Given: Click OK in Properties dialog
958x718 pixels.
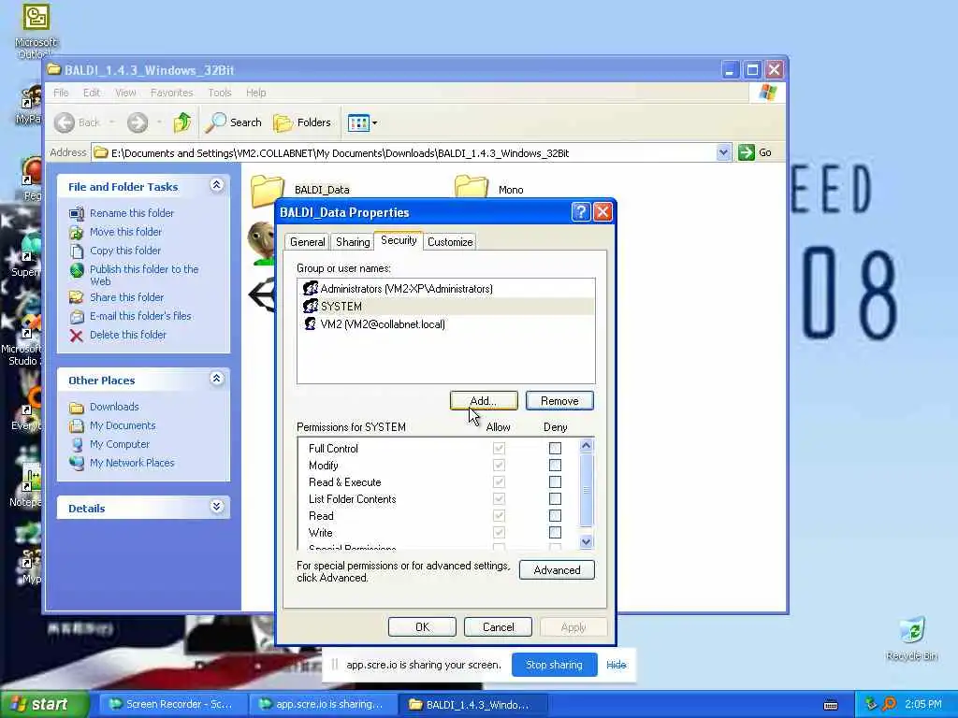Looking at the screenshot, I should [422, 627].
